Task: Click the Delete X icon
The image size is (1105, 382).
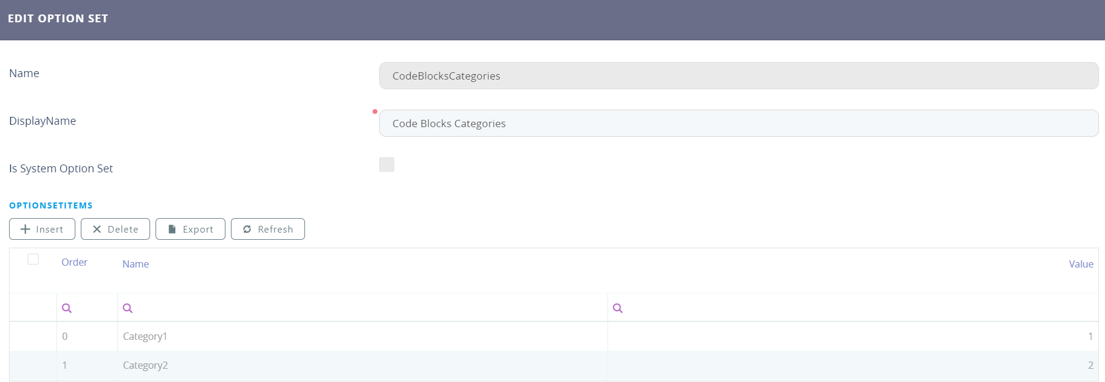Action: click(x=96, y=229)
